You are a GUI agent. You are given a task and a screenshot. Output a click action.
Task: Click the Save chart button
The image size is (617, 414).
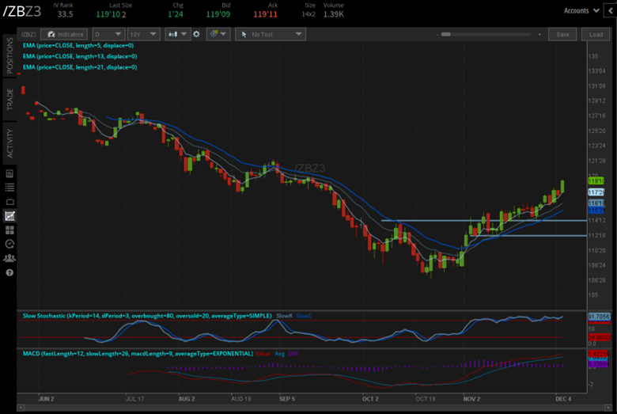click(x=562, y=35)
